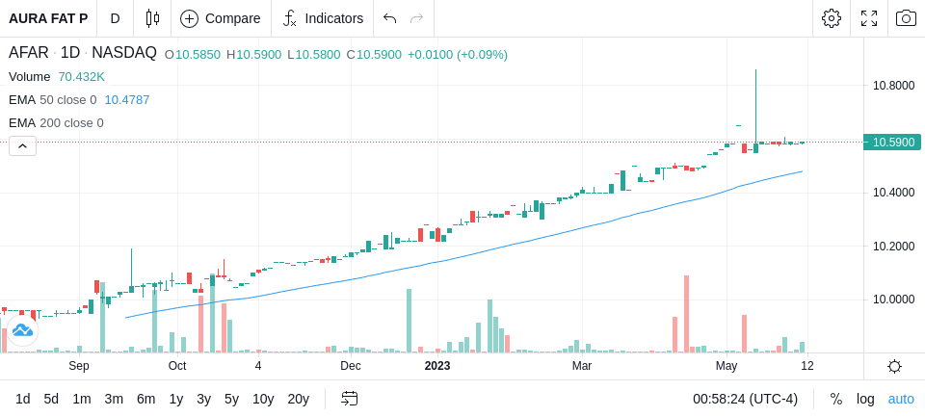Screen dimensions: 925x417
Task: Open the candlestick chart style selector
Action: tap(152, 18)
